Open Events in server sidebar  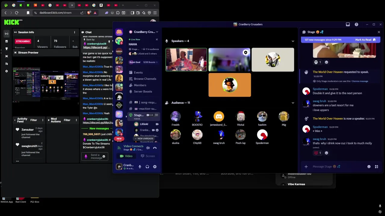(x=138, y=73)
